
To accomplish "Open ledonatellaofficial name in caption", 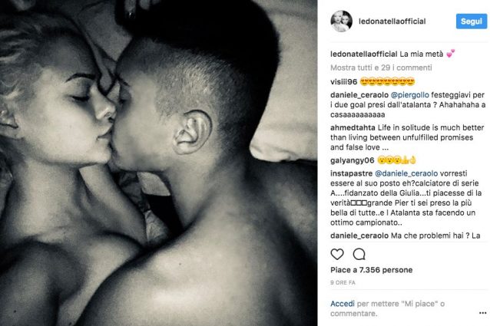I will click(x=364, y=54).
